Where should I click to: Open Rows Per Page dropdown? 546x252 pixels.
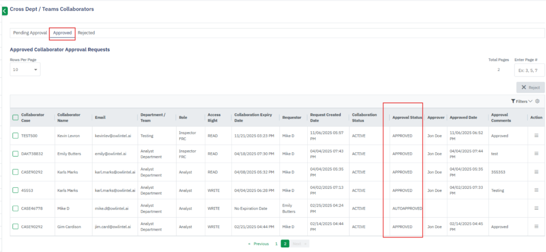[x=25, y=69]
